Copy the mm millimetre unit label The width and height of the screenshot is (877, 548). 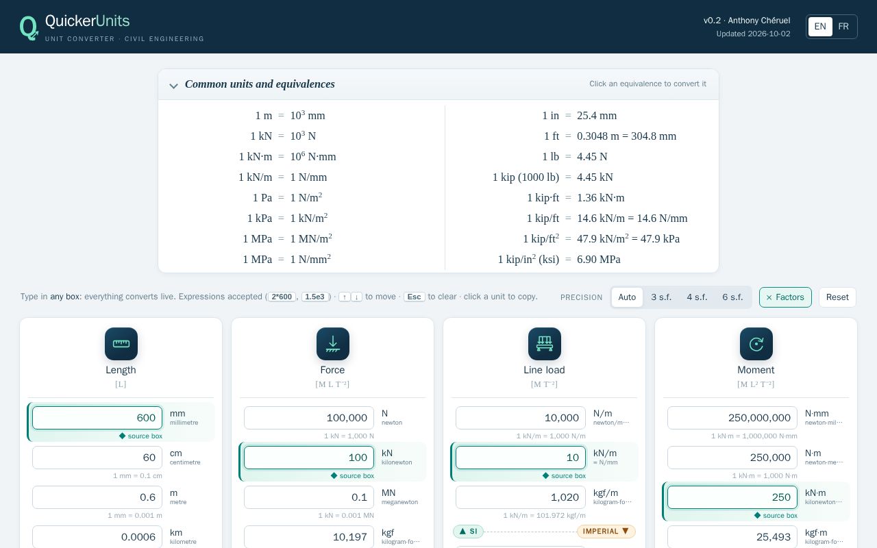pos(184,418)
